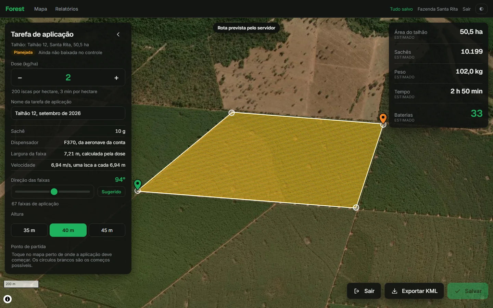Click the Sachês value 10.199
This screenshot has height=308, width=493.
(x=472, y=52)
